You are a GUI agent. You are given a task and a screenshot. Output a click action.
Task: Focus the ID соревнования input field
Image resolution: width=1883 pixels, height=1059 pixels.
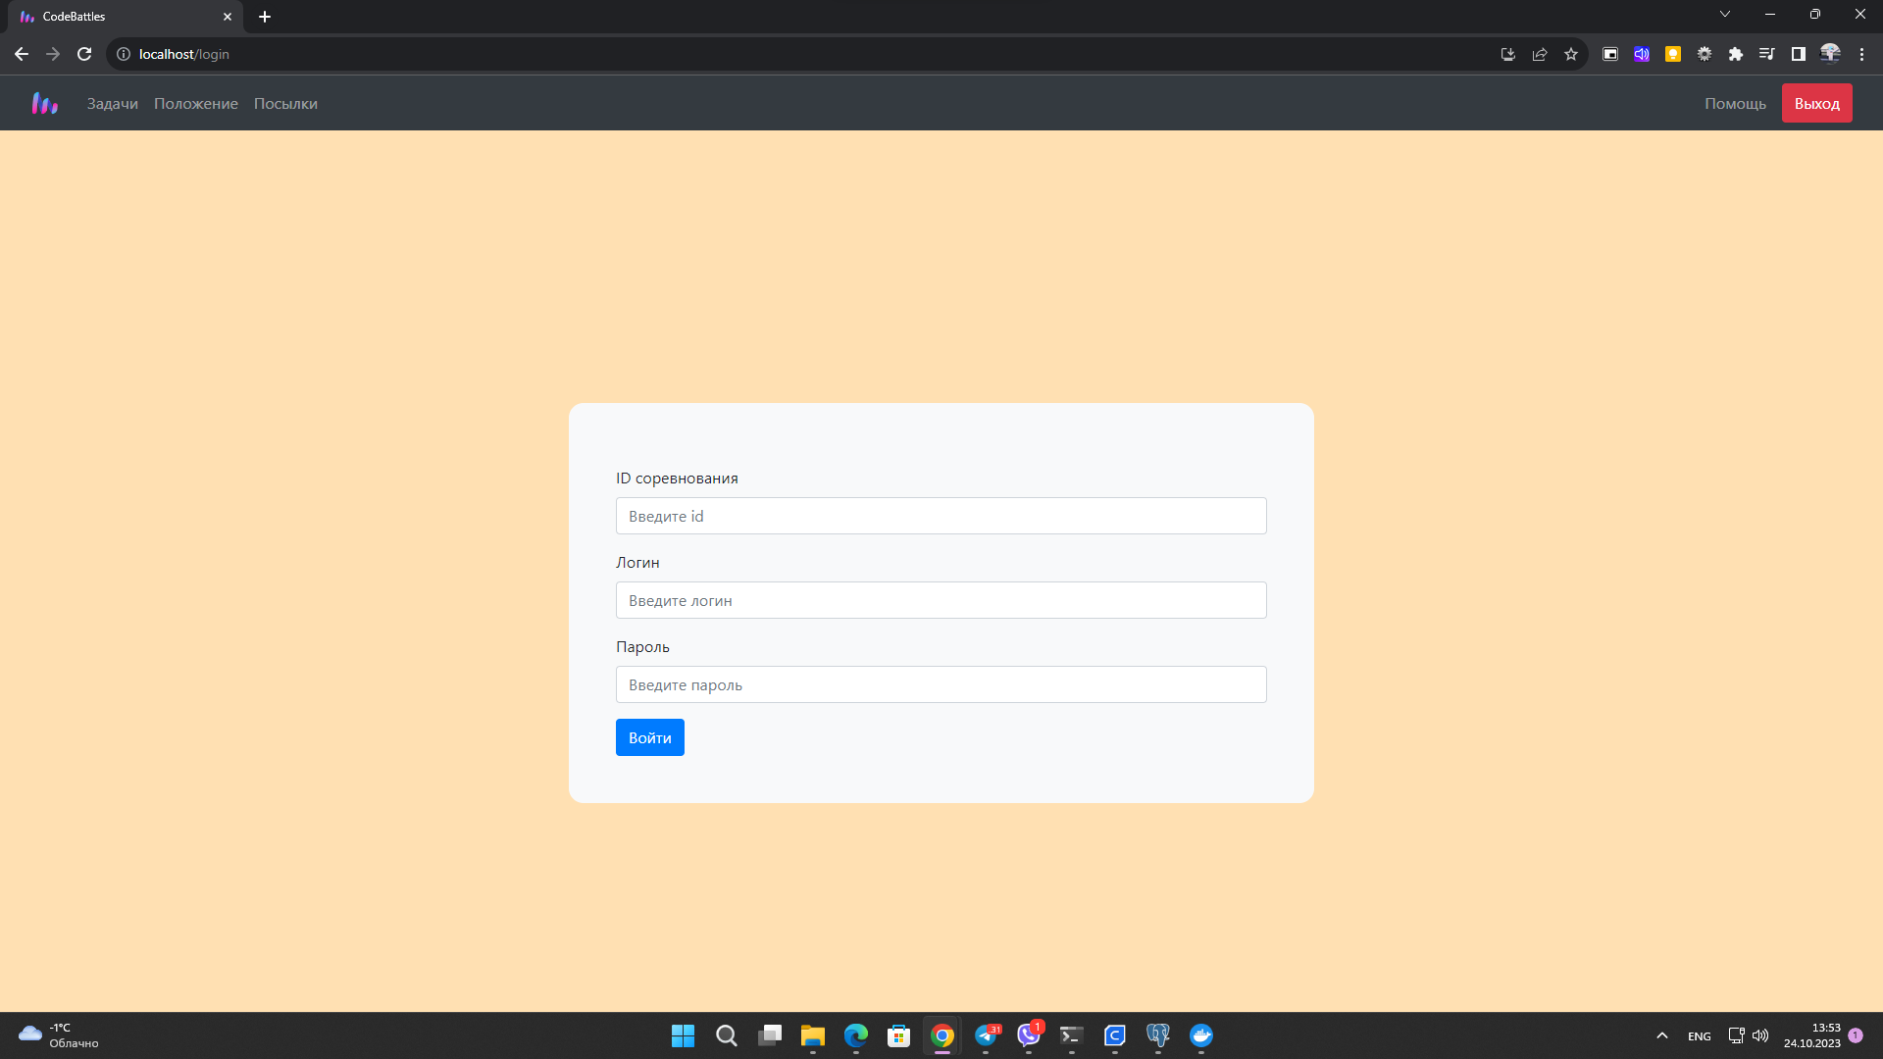point(941,516)
